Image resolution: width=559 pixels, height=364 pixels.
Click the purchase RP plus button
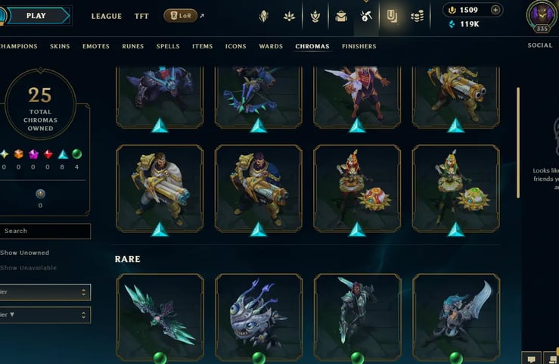(495, 10)
